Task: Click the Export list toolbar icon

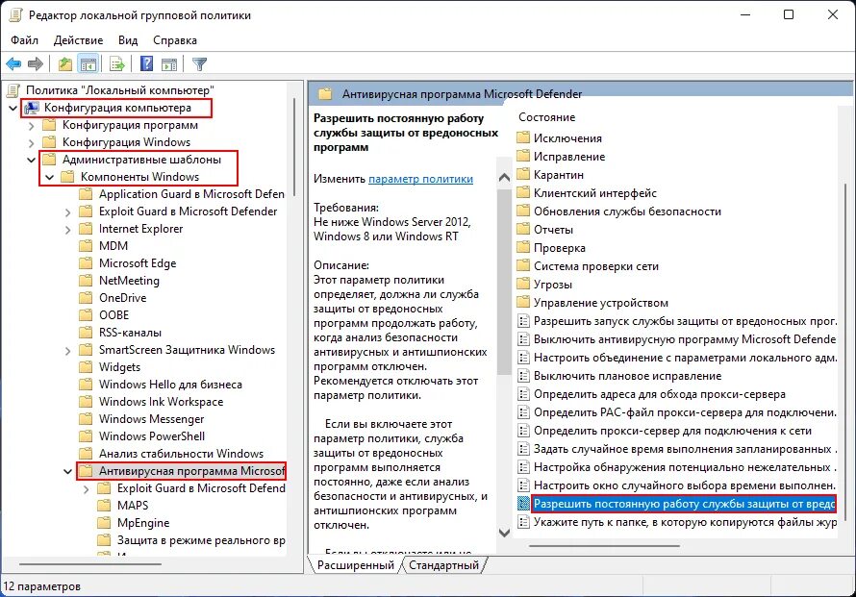Action: [116, 63]
